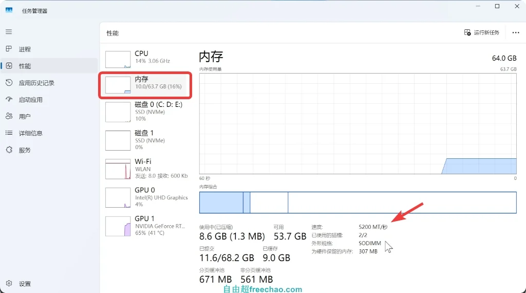Open the three-dots more options menu

coord(516,32)
